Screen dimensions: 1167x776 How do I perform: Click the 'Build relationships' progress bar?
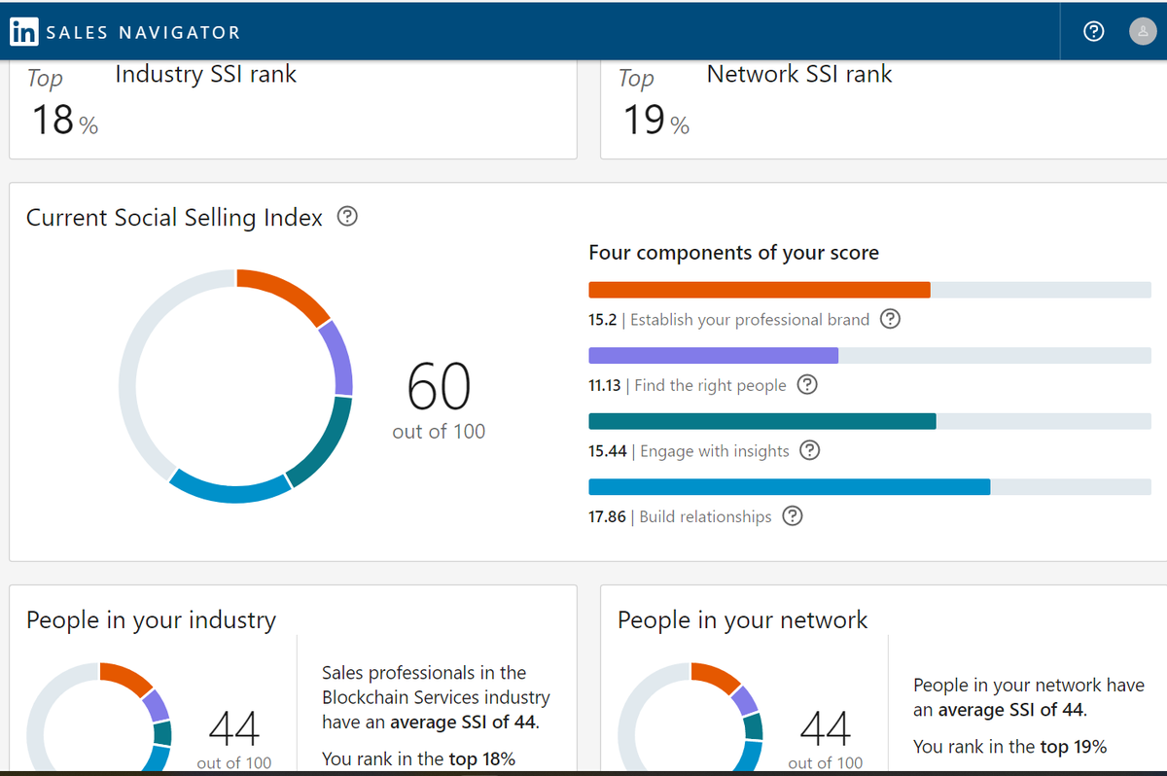(788, 486)
